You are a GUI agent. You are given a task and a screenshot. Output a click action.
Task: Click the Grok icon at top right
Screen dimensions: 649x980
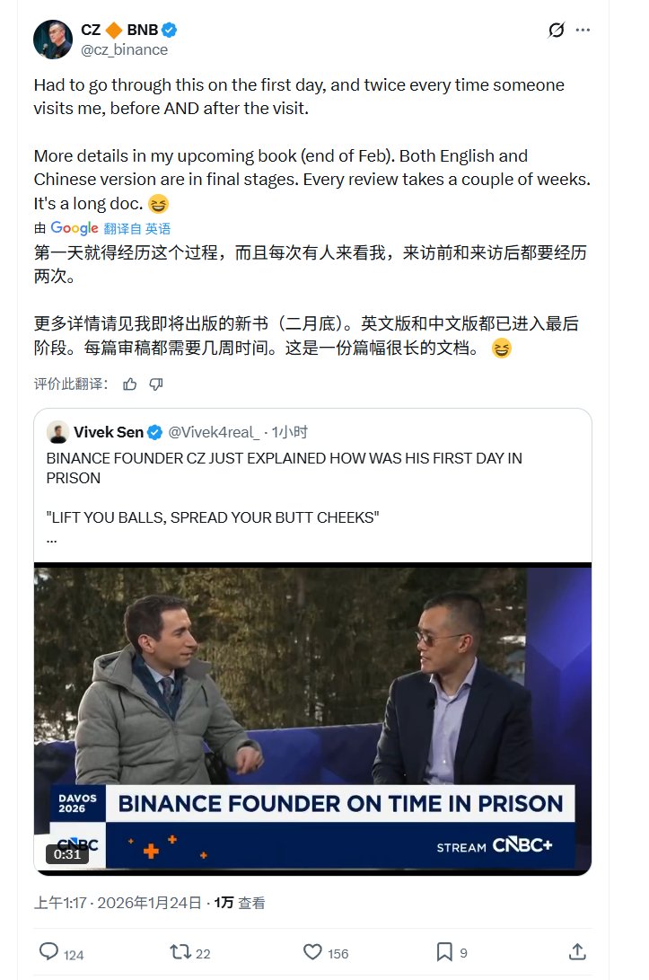click(x=557, y=31)
